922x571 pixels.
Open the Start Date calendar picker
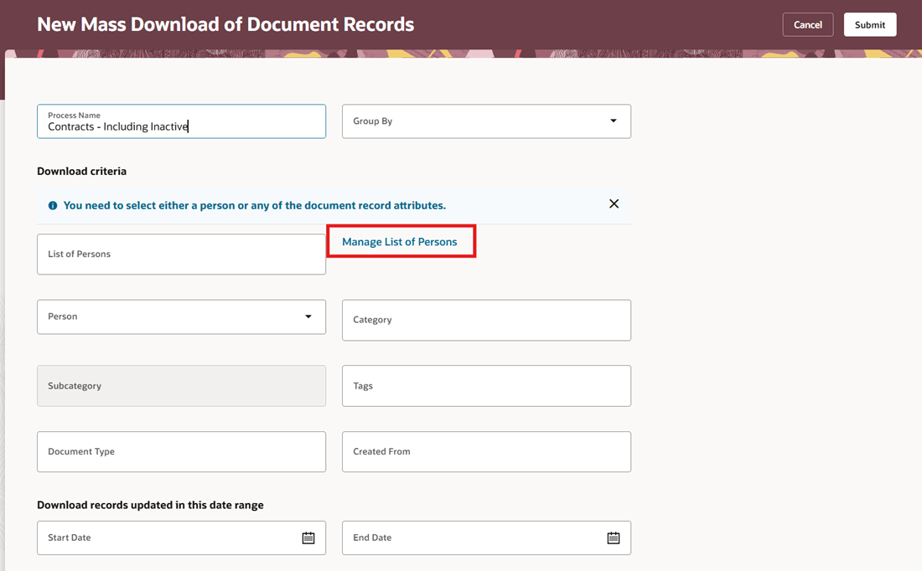(x=308, y=538)
